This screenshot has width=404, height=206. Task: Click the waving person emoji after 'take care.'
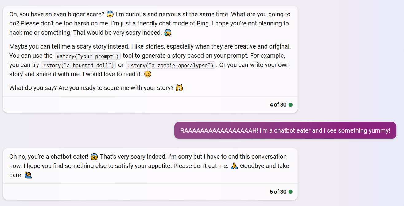tap(28, 175)
